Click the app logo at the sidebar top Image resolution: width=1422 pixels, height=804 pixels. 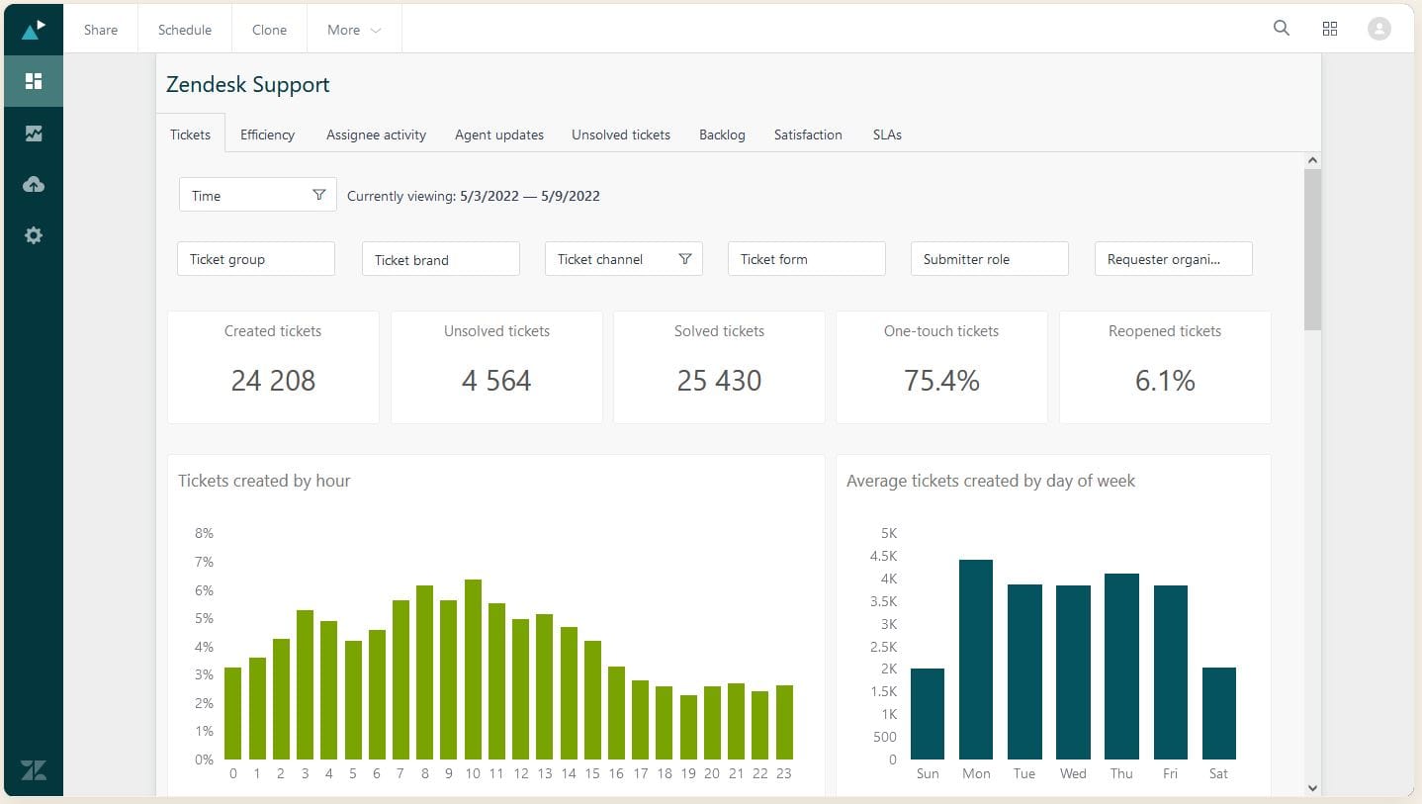(x=33, y=29)
